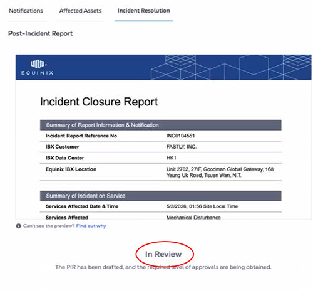
Task: Select incident reference number INC0104551
Action: (x=180, y=136)
